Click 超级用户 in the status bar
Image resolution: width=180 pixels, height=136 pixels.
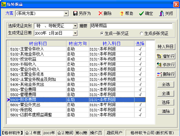115,133
